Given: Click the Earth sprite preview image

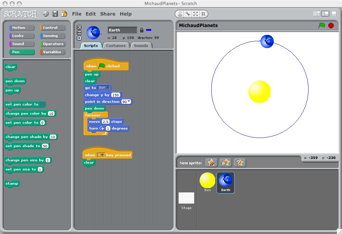Looking at the screenshot, I should click(94, 33).
